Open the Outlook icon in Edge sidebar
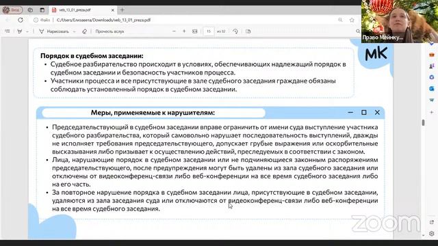Viewport: 438px width, 246px height. tap(432, 88)
